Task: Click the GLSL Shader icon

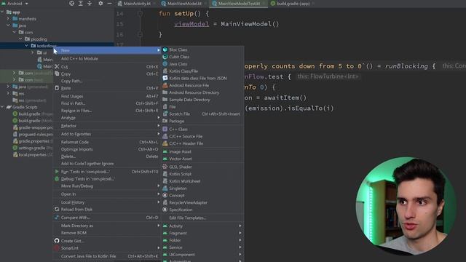Action: click(x=165, y=167)
